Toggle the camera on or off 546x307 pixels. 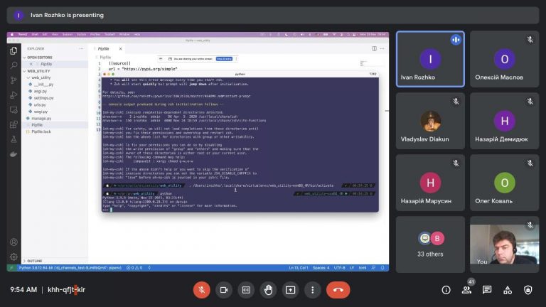(224, 290)
